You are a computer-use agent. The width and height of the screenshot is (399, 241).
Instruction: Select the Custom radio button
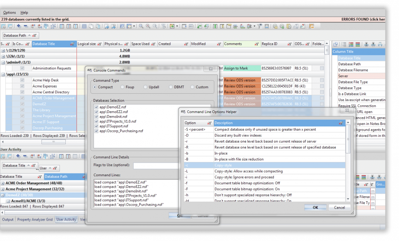point(193,87)
